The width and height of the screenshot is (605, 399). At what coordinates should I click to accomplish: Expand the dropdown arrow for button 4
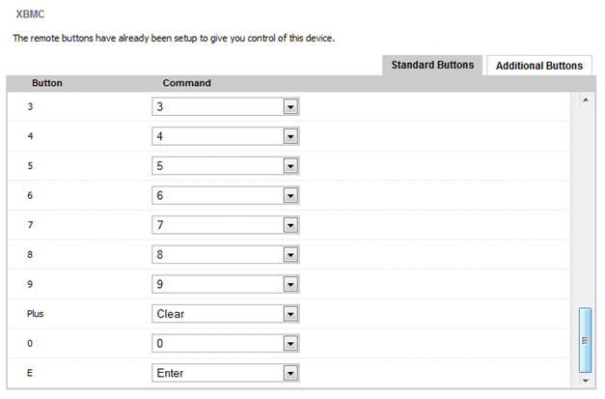pos(289,137)
